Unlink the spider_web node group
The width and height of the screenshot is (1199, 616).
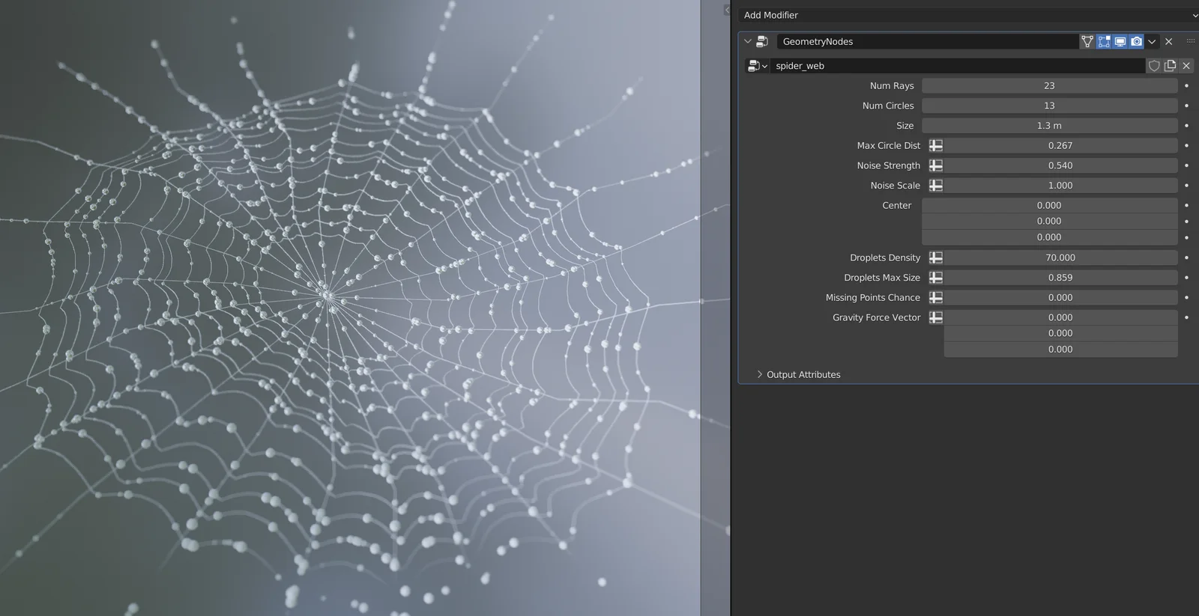coord(1186,66)
